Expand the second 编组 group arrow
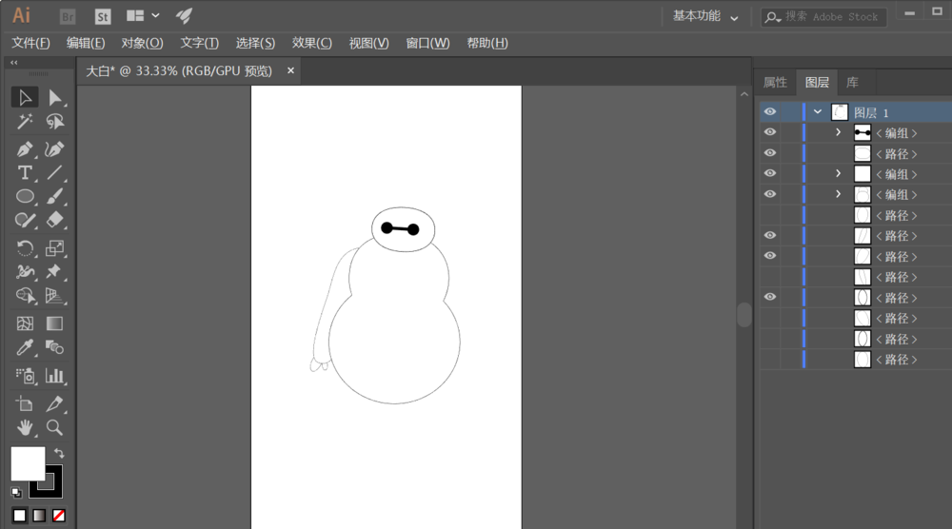The image size is (952, 529). [x=839, y=173]
